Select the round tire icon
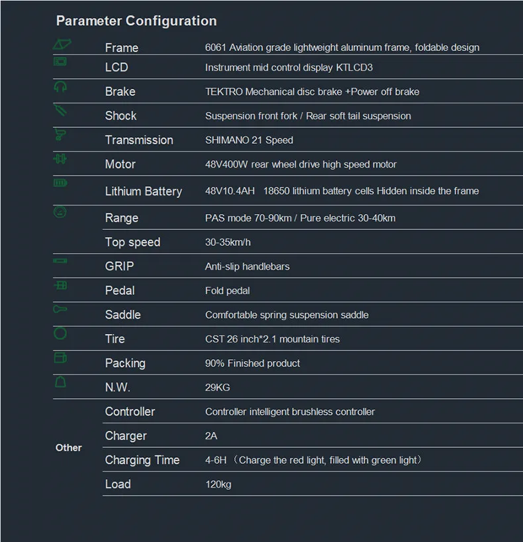The image size is (523, 542). tap(60, 333)
